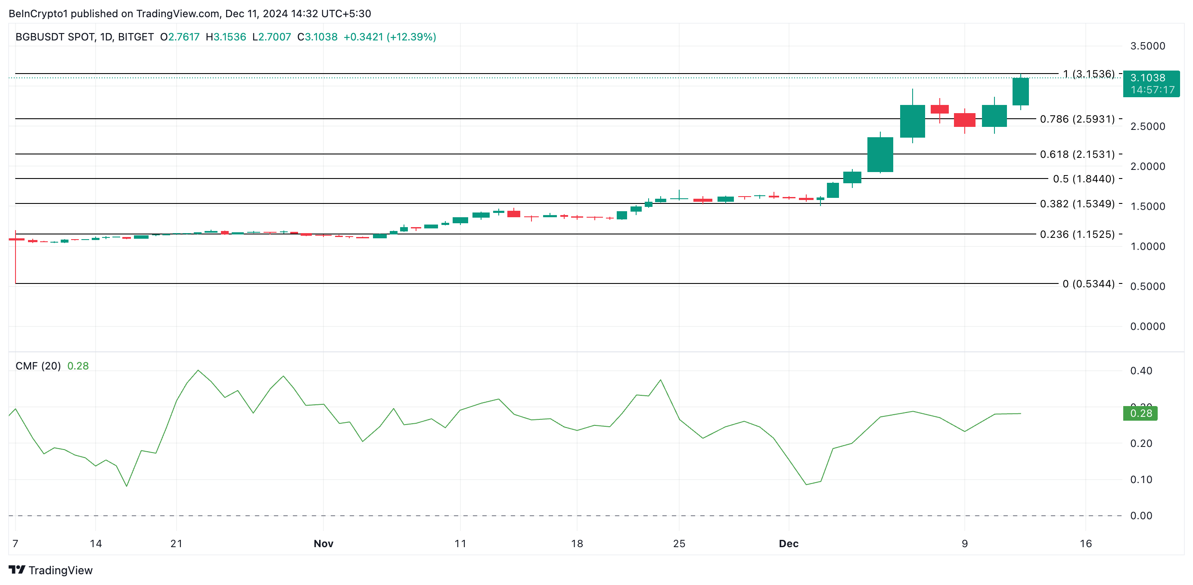This screenshot has width=1193, height=585.
Task: Click the latest green candle body
Action: [1020, 92]
